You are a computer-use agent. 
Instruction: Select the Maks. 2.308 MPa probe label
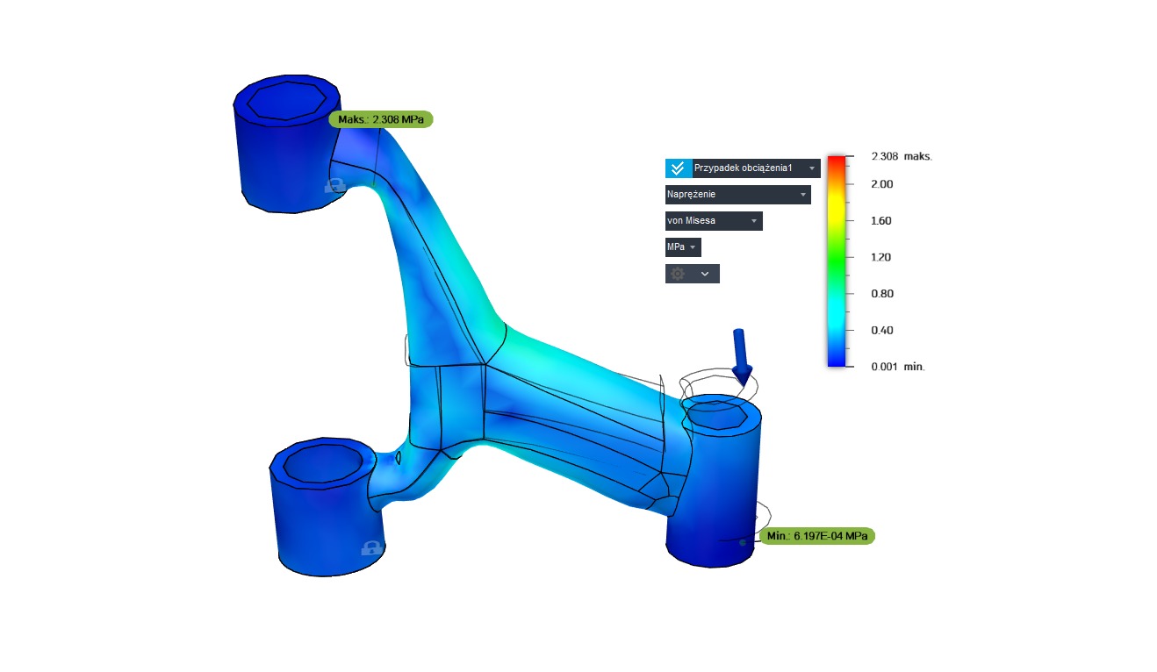point(381,119)
